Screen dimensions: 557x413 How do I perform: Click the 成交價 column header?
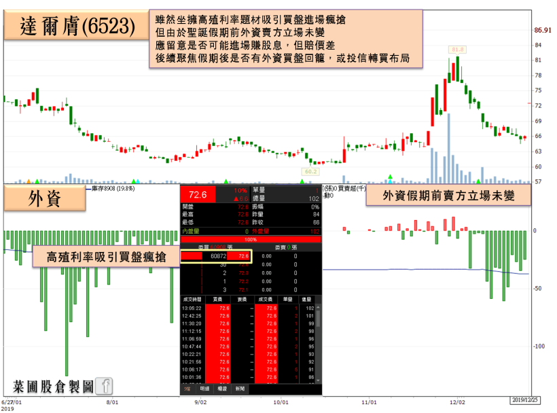[266, 300]
